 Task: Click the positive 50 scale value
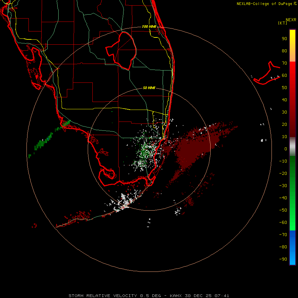point(284,88)
